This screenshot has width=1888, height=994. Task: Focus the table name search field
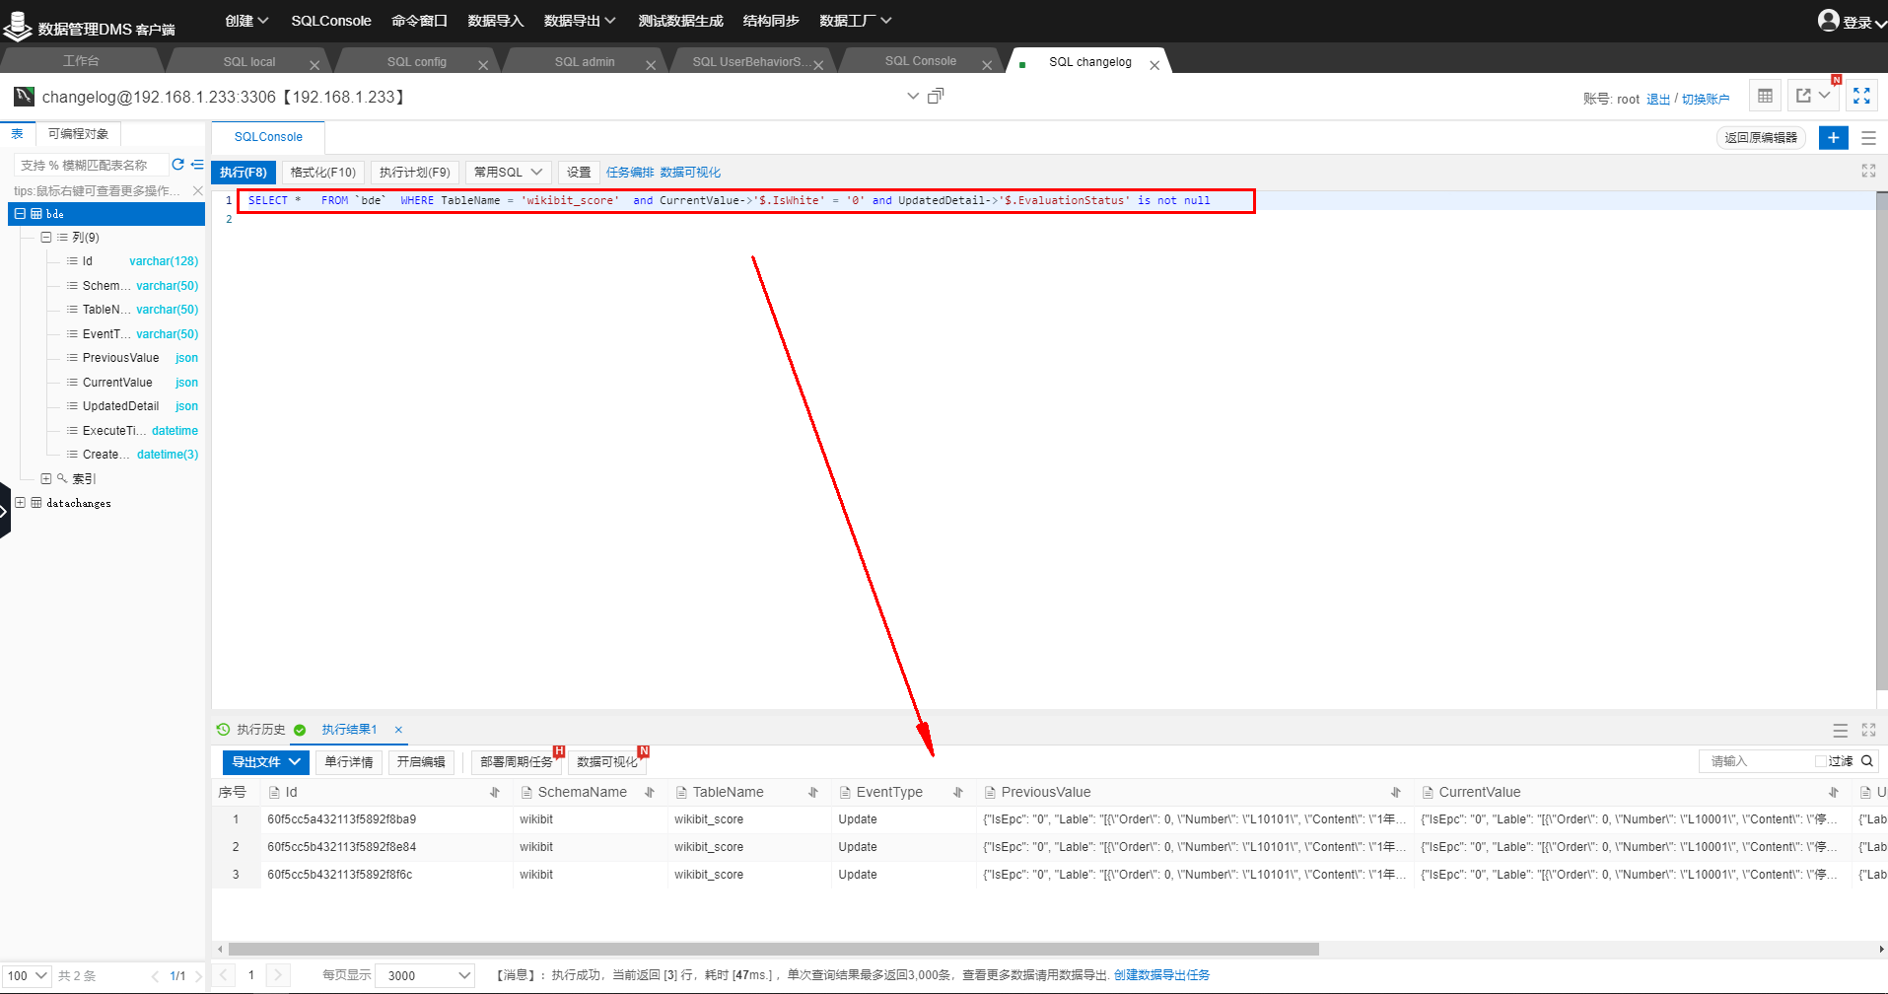point(90,165)
